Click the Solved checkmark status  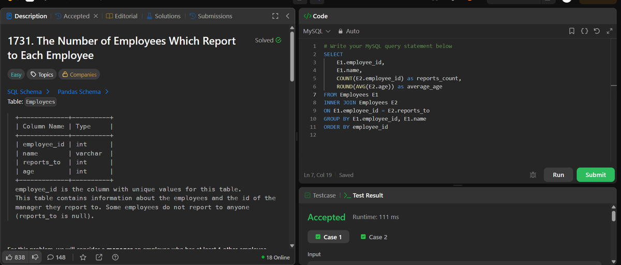[x=268, y=40]
